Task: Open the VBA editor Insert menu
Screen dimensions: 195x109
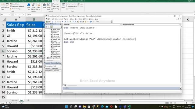Action: tap(61, 19)
